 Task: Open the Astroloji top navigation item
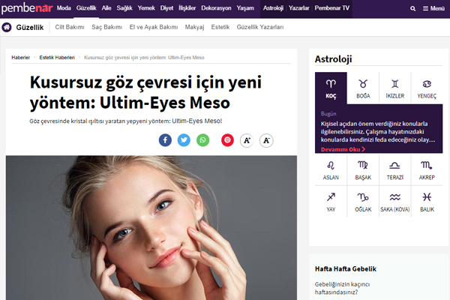(274, 8)
